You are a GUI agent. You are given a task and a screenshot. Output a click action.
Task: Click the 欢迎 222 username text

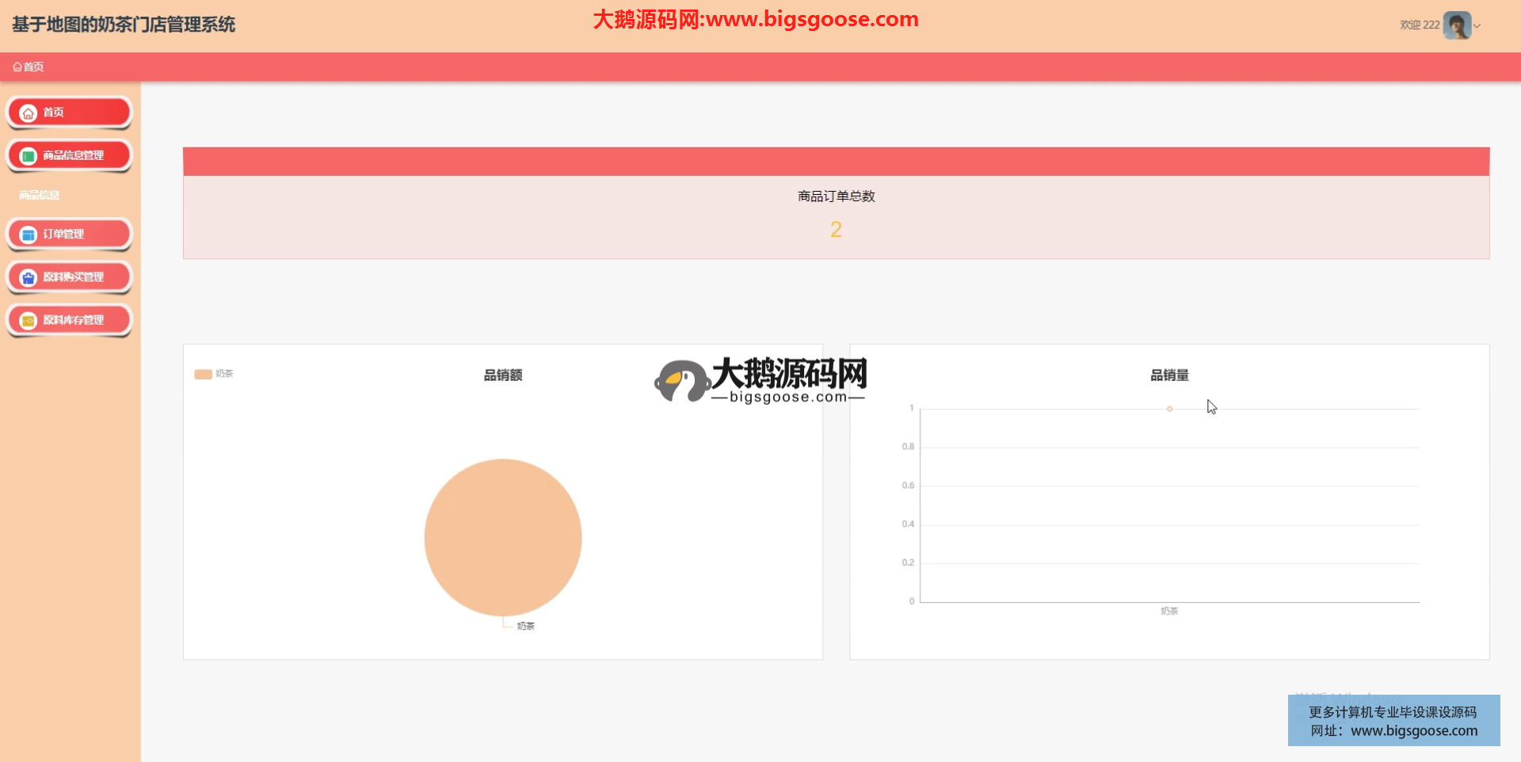[x=1419, y=25]
